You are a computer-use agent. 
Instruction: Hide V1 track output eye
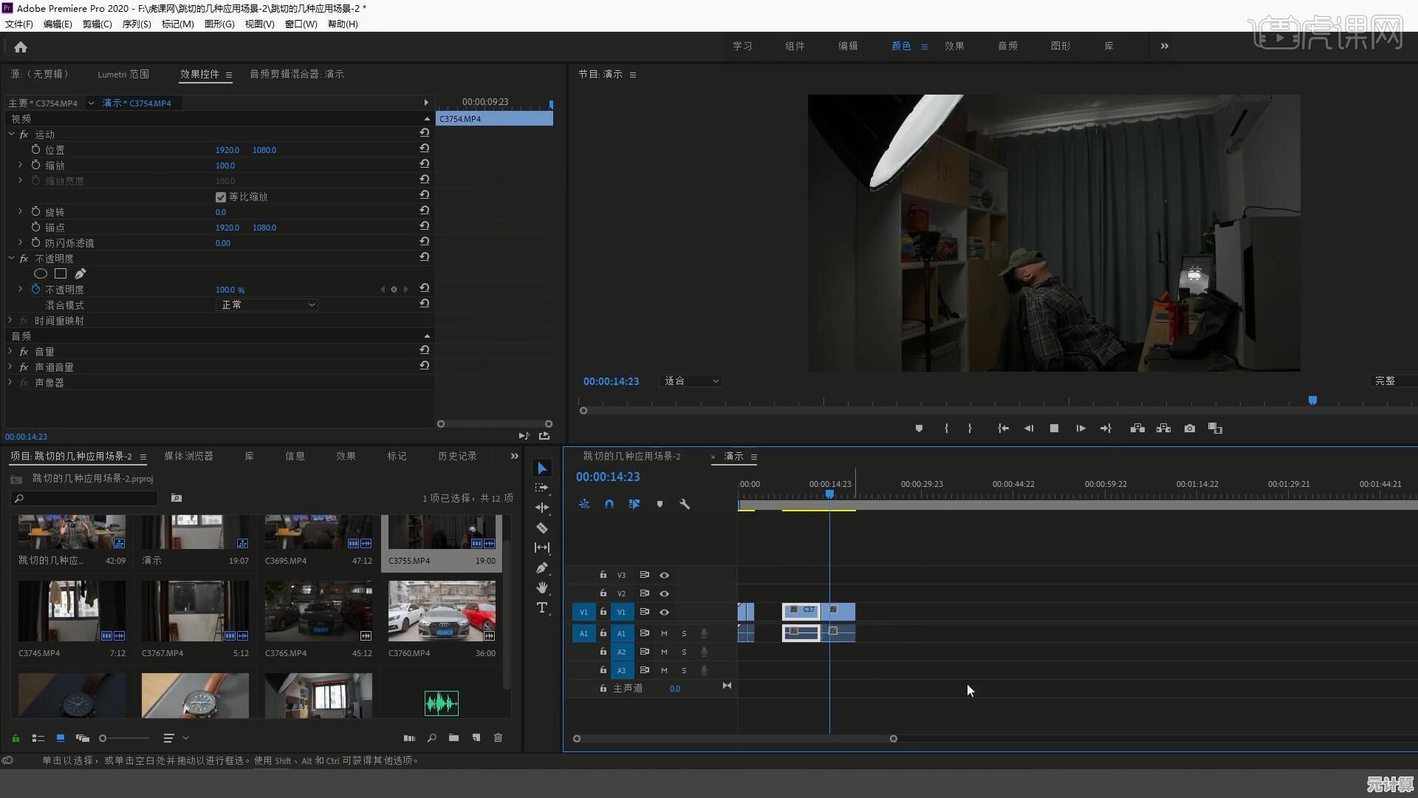point(664,612)
